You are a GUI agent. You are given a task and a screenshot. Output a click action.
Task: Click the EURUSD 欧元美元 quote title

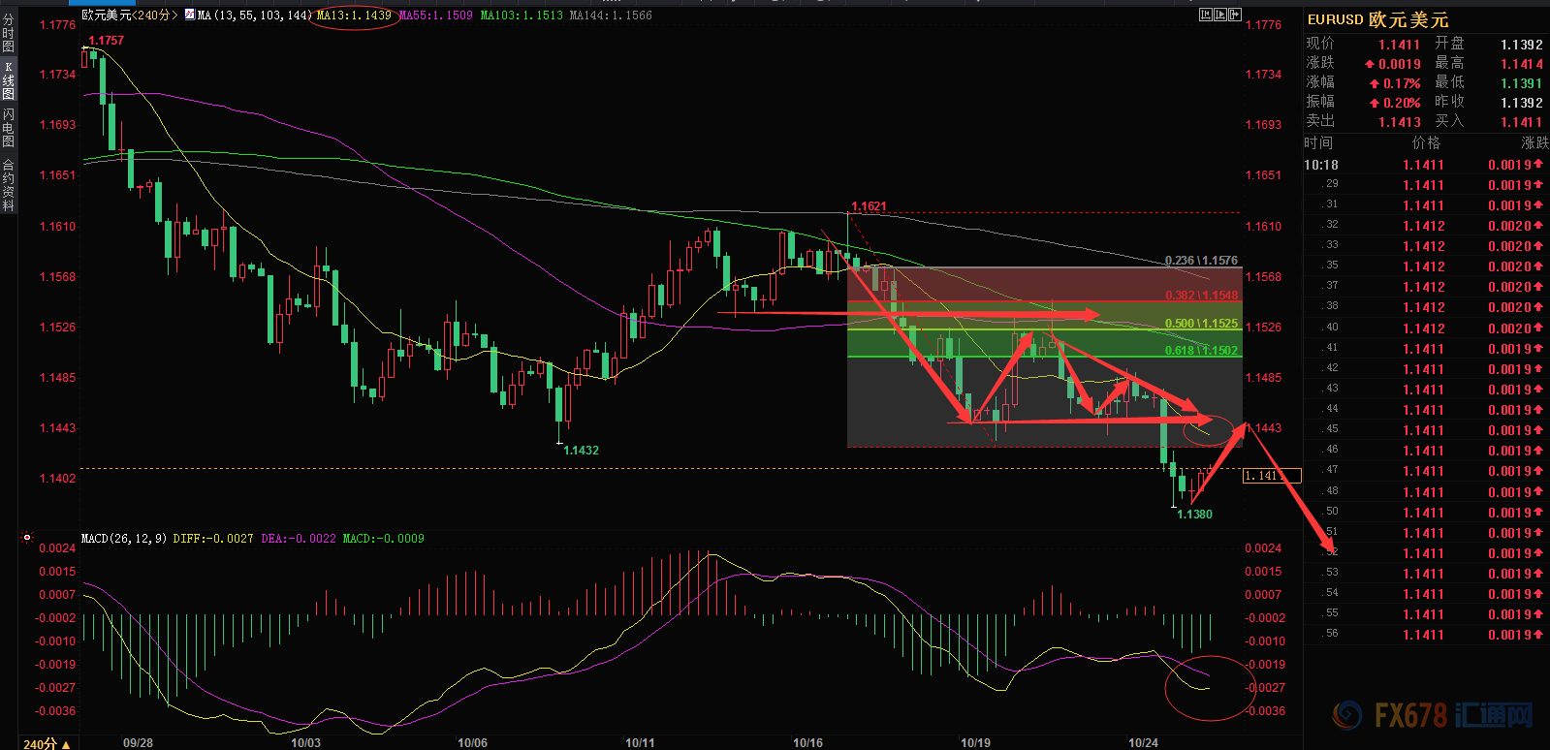pyautogui.click(x=1377, y=19)
